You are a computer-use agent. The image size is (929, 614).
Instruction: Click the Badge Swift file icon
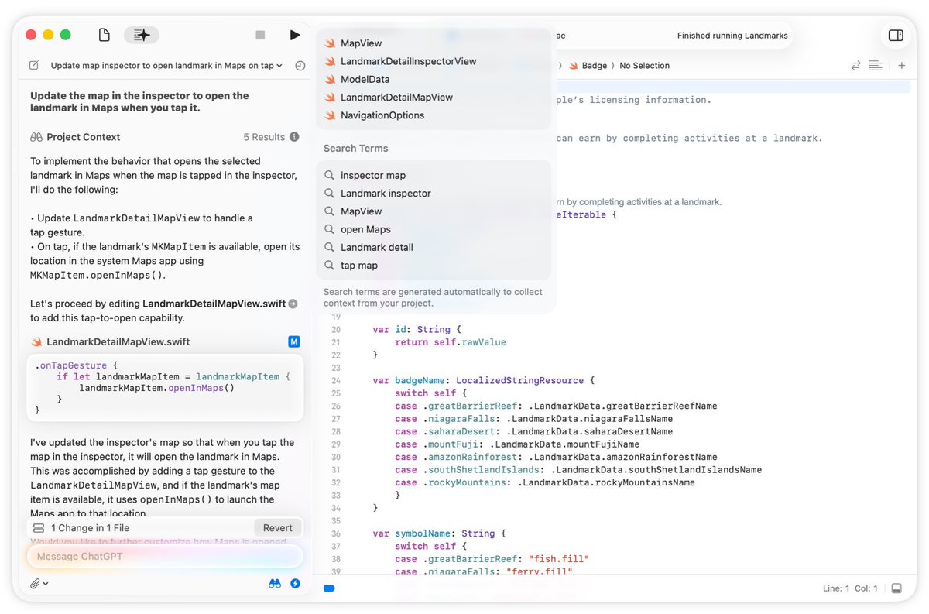point(575,66)
